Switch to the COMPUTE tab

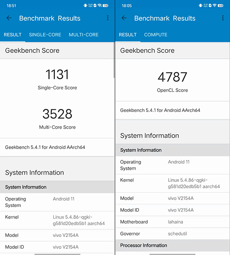[156, 35]
